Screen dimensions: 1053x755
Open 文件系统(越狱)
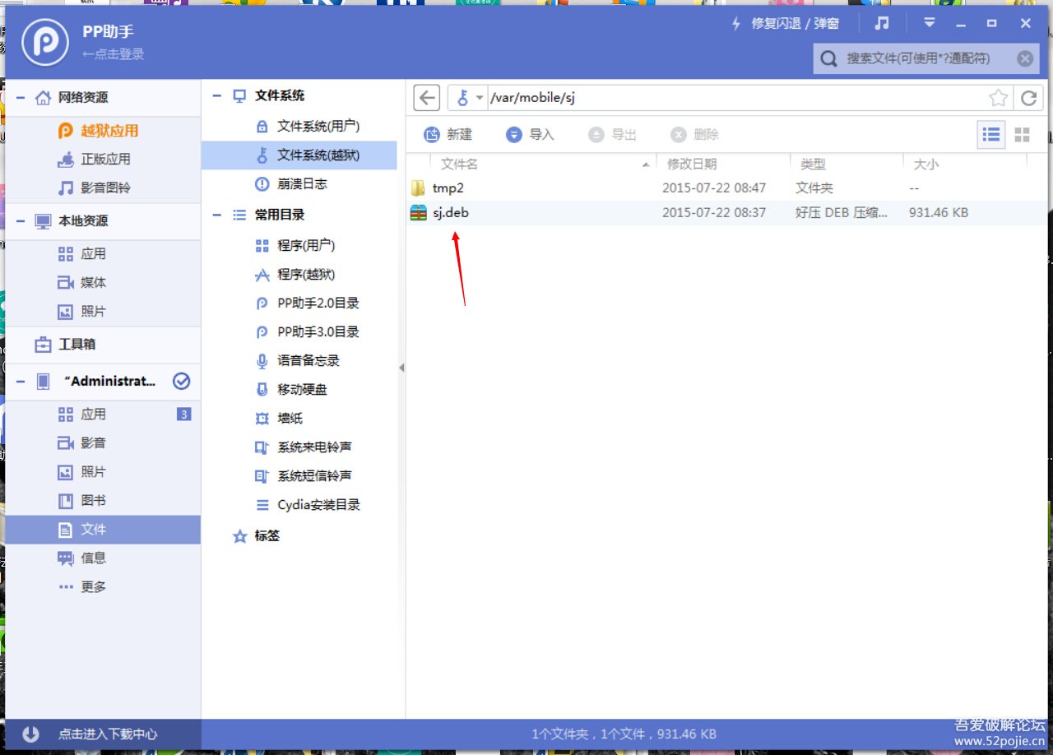point(299,155)
